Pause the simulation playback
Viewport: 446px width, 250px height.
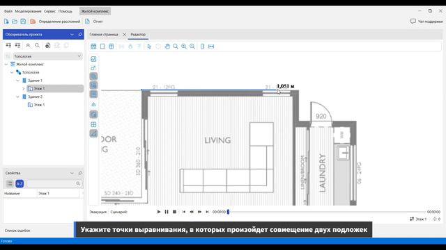[167, 212]
